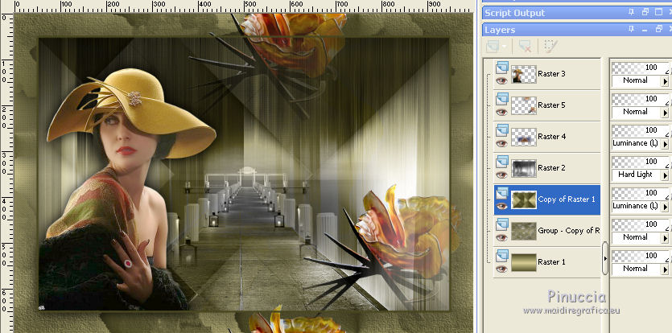Toggle visibility of Group - Copy of R
672x333 pixels.
click(501, 237)
